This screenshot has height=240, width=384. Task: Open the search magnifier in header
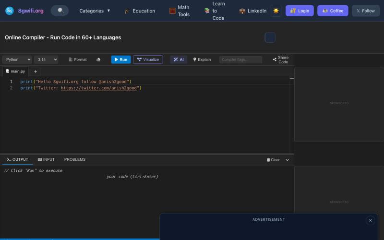coord(60,11)
